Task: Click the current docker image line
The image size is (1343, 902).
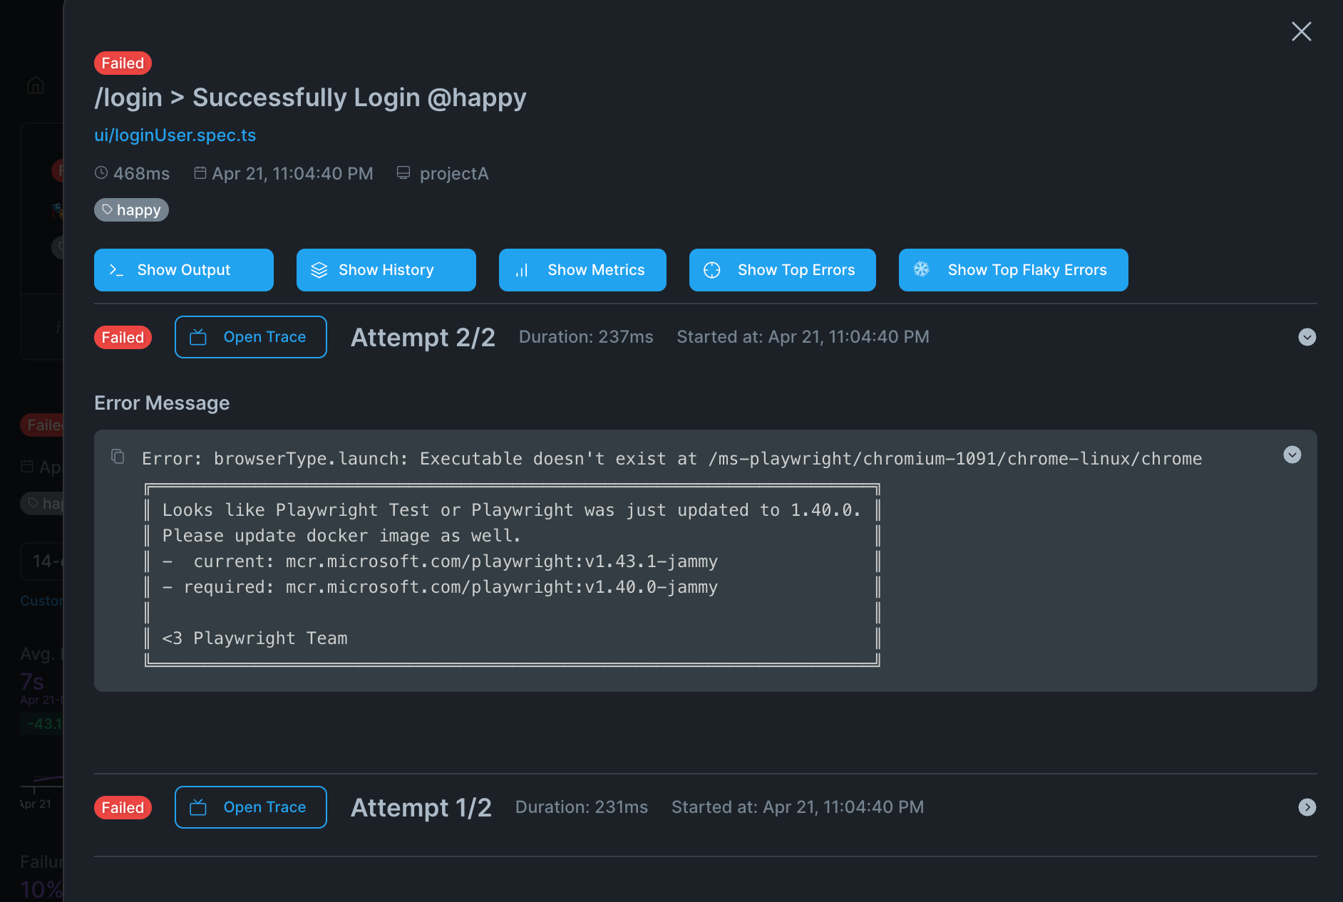Action: click(x=440, y=561)
